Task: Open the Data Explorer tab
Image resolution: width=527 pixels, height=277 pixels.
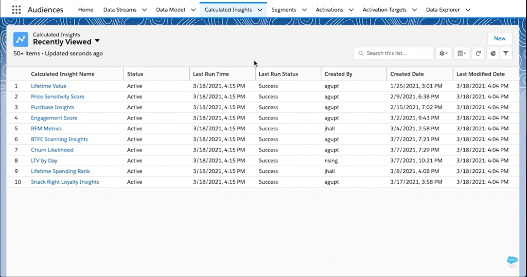Action: click(443, 10)
